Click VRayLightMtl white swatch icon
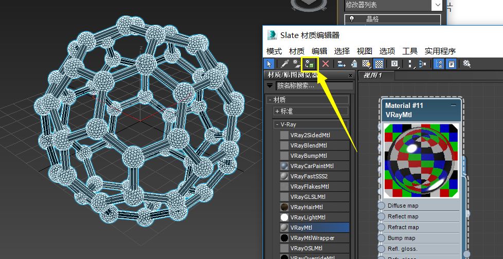 284,217
